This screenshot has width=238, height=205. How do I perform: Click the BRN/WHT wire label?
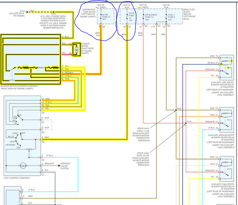49,164
